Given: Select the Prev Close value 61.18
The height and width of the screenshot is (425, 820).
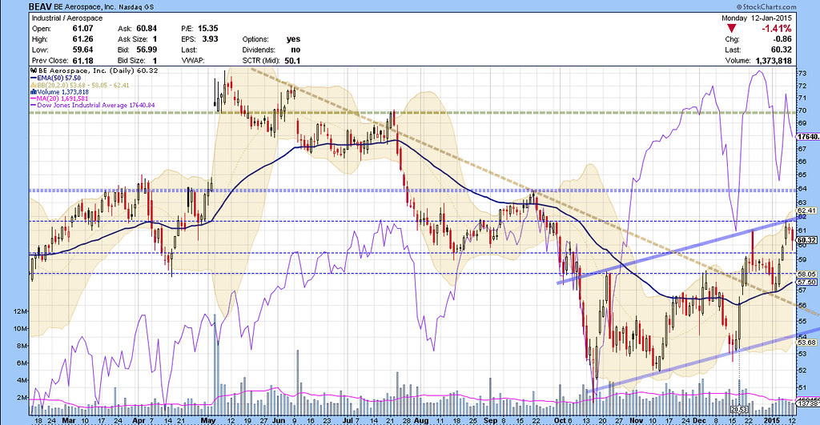Looking at the screenshot, I should click(x=82, y=61).
